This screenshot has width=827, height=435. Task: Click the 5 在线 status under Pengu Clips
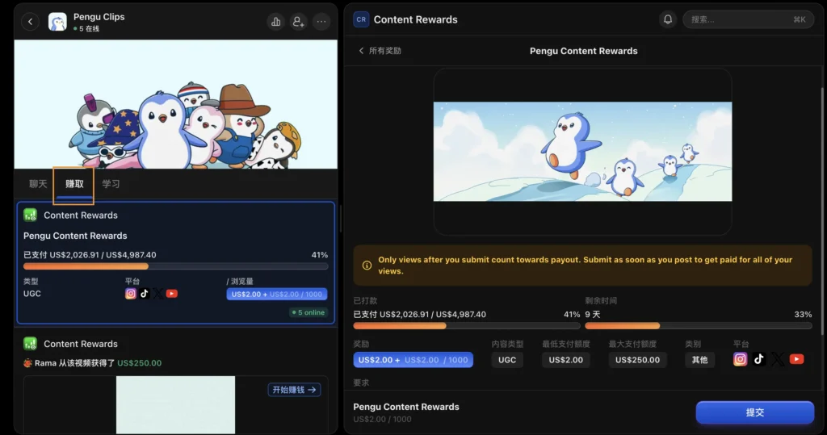[x=86, y=28]
